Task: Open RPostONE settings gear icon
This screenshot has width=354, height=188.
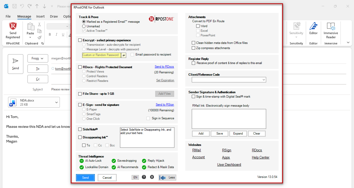Action: [152, 177]
